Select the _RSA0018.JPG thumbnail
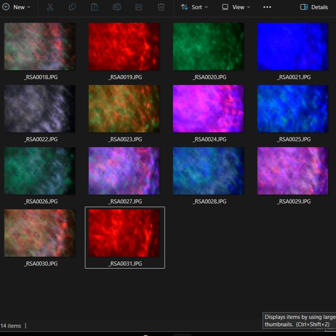 40,47
